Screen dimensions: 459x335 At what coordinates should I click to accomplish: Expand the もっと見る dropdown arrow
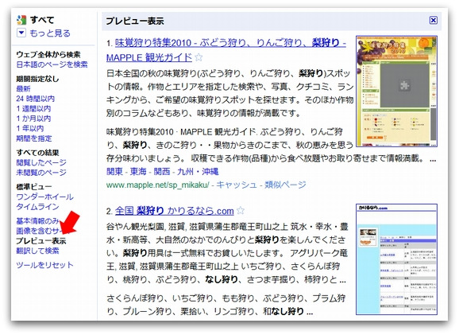coord(21,33)
